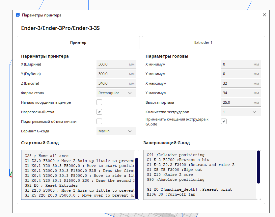Click the 'G90 ;Absolute positioning' line
This screenshot has width=275, height=217.
tap(176, 179)
